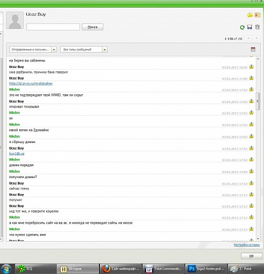This screenshot has width=264, height=274.
Task: Select message 'это не подтверждает твой WMID'
Action: point(46,95)
